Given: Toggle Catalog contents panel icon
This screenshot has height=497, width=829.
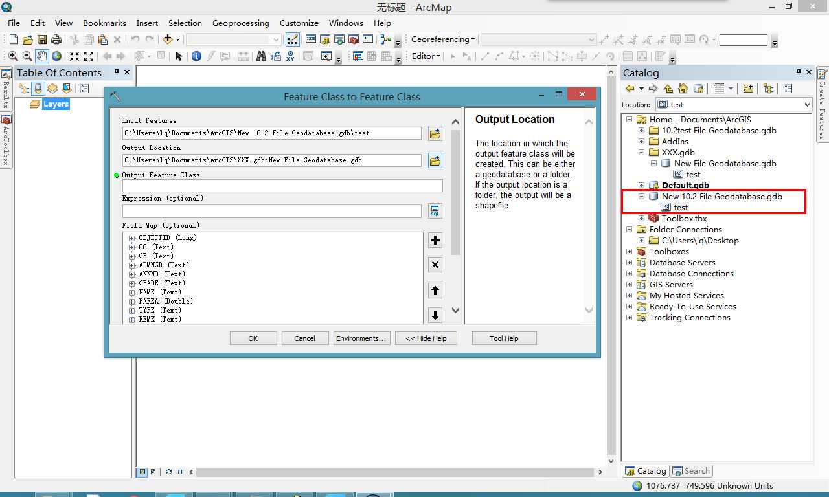Looking at the screenshot, I should click(x=769, y=89).
